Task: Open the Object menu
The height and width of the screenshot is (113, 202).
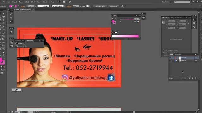Action: (x=15, y=2)
